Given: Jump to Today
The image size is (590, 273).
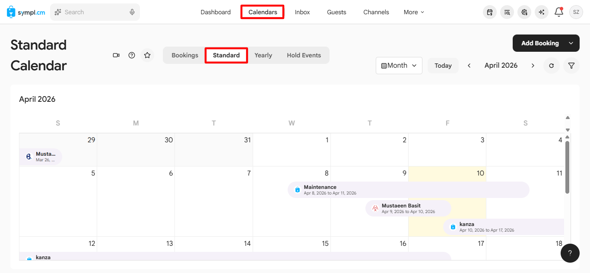Looking at the screenshot, I should pyautogui.click(x=443, y=66).
